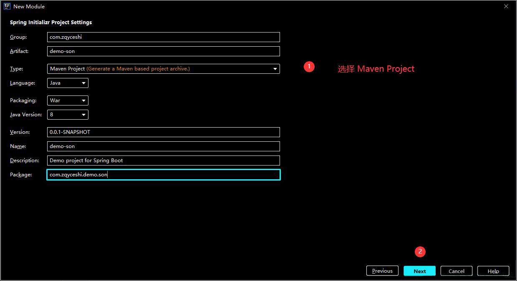Click the IntelliJ icon in title bar
Image resolution: width=517 pixels, height=281 pixels.
point(7,6)
